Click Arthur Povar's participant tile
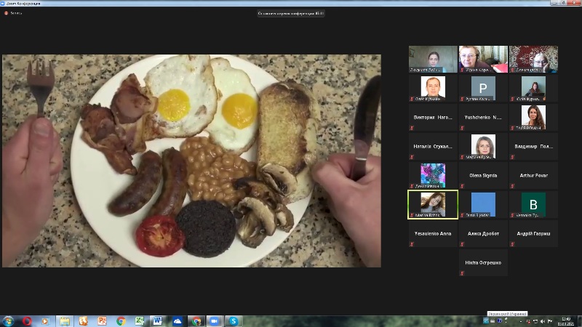Screen dimensions: 582x327 point(533,175)
